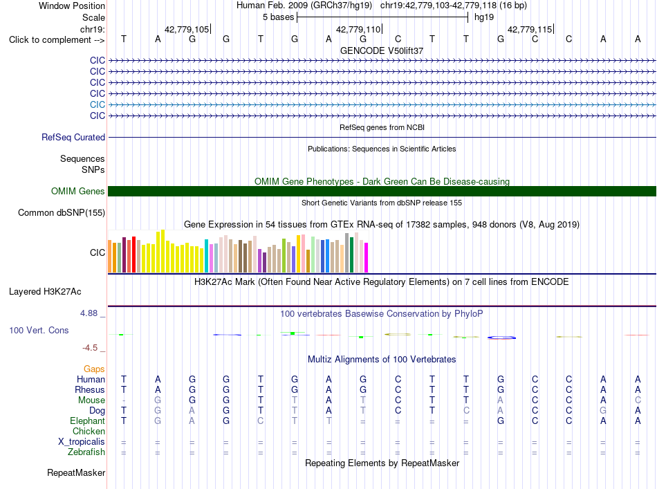Click the Common dbSNP(155) label
Image resolution: width=657 pixels, height=489 pixels.
pyautogui.click(x=61, y=213)
